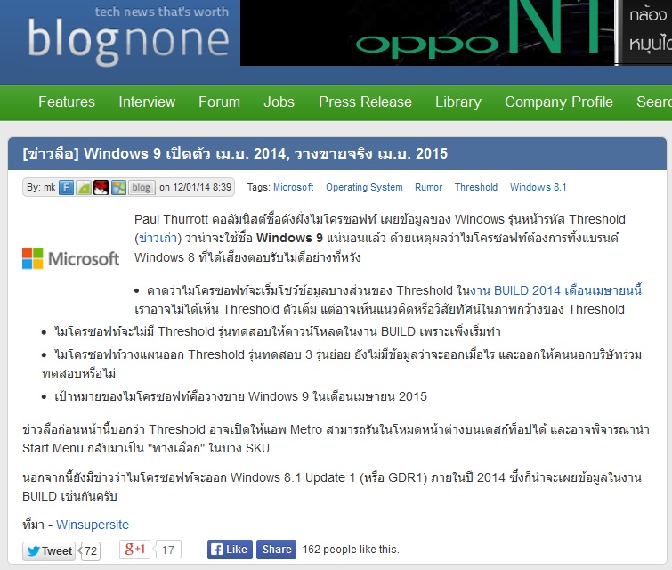The width and height of the screenshot is (672, 570).
Task: Click the 'tech news that's worth' tagline
Action: coord(162,12)
